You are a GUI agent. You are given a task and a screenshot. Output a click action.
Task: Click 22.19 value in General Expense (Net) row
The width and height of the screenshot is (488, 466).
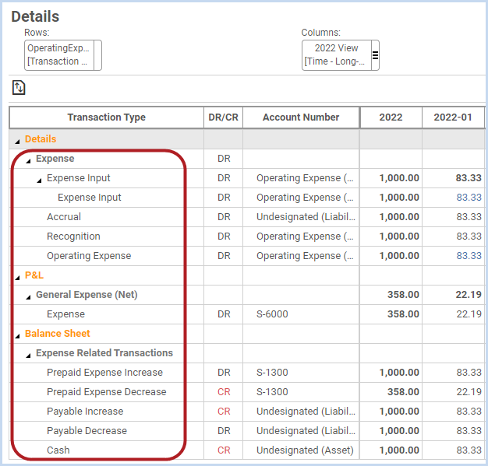469,295
